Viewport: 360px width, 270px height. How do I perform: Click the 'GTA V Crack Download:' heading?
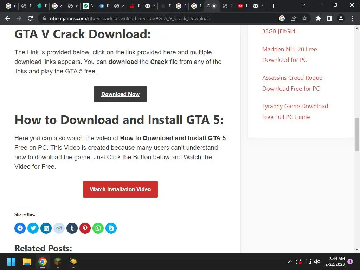click(x=83, y=34)
